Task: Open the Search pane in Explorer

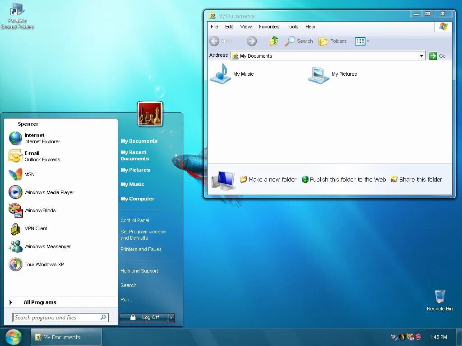Action: tap(299, 41)
